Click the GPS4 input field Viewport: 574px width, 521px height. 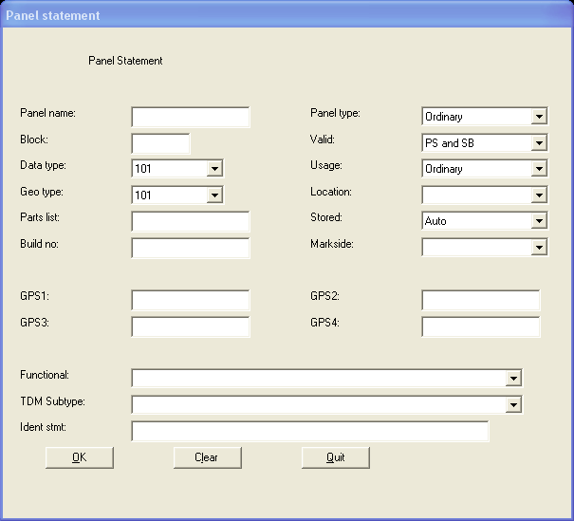point(481,327)
